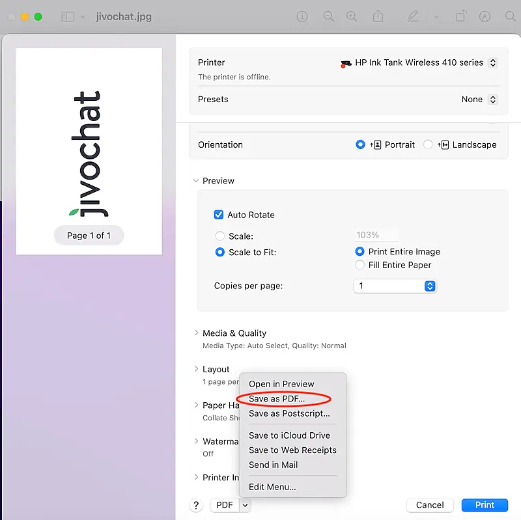Screen dimensions: 521x520
Task: Open the print help question mark button
Action: pyautogui.click(x=195, y=505)
